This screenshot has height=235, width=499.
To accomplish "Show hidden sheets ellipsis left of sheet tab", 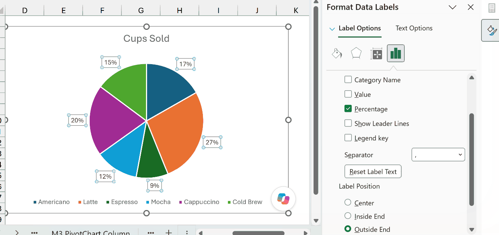I will (34, 232).
